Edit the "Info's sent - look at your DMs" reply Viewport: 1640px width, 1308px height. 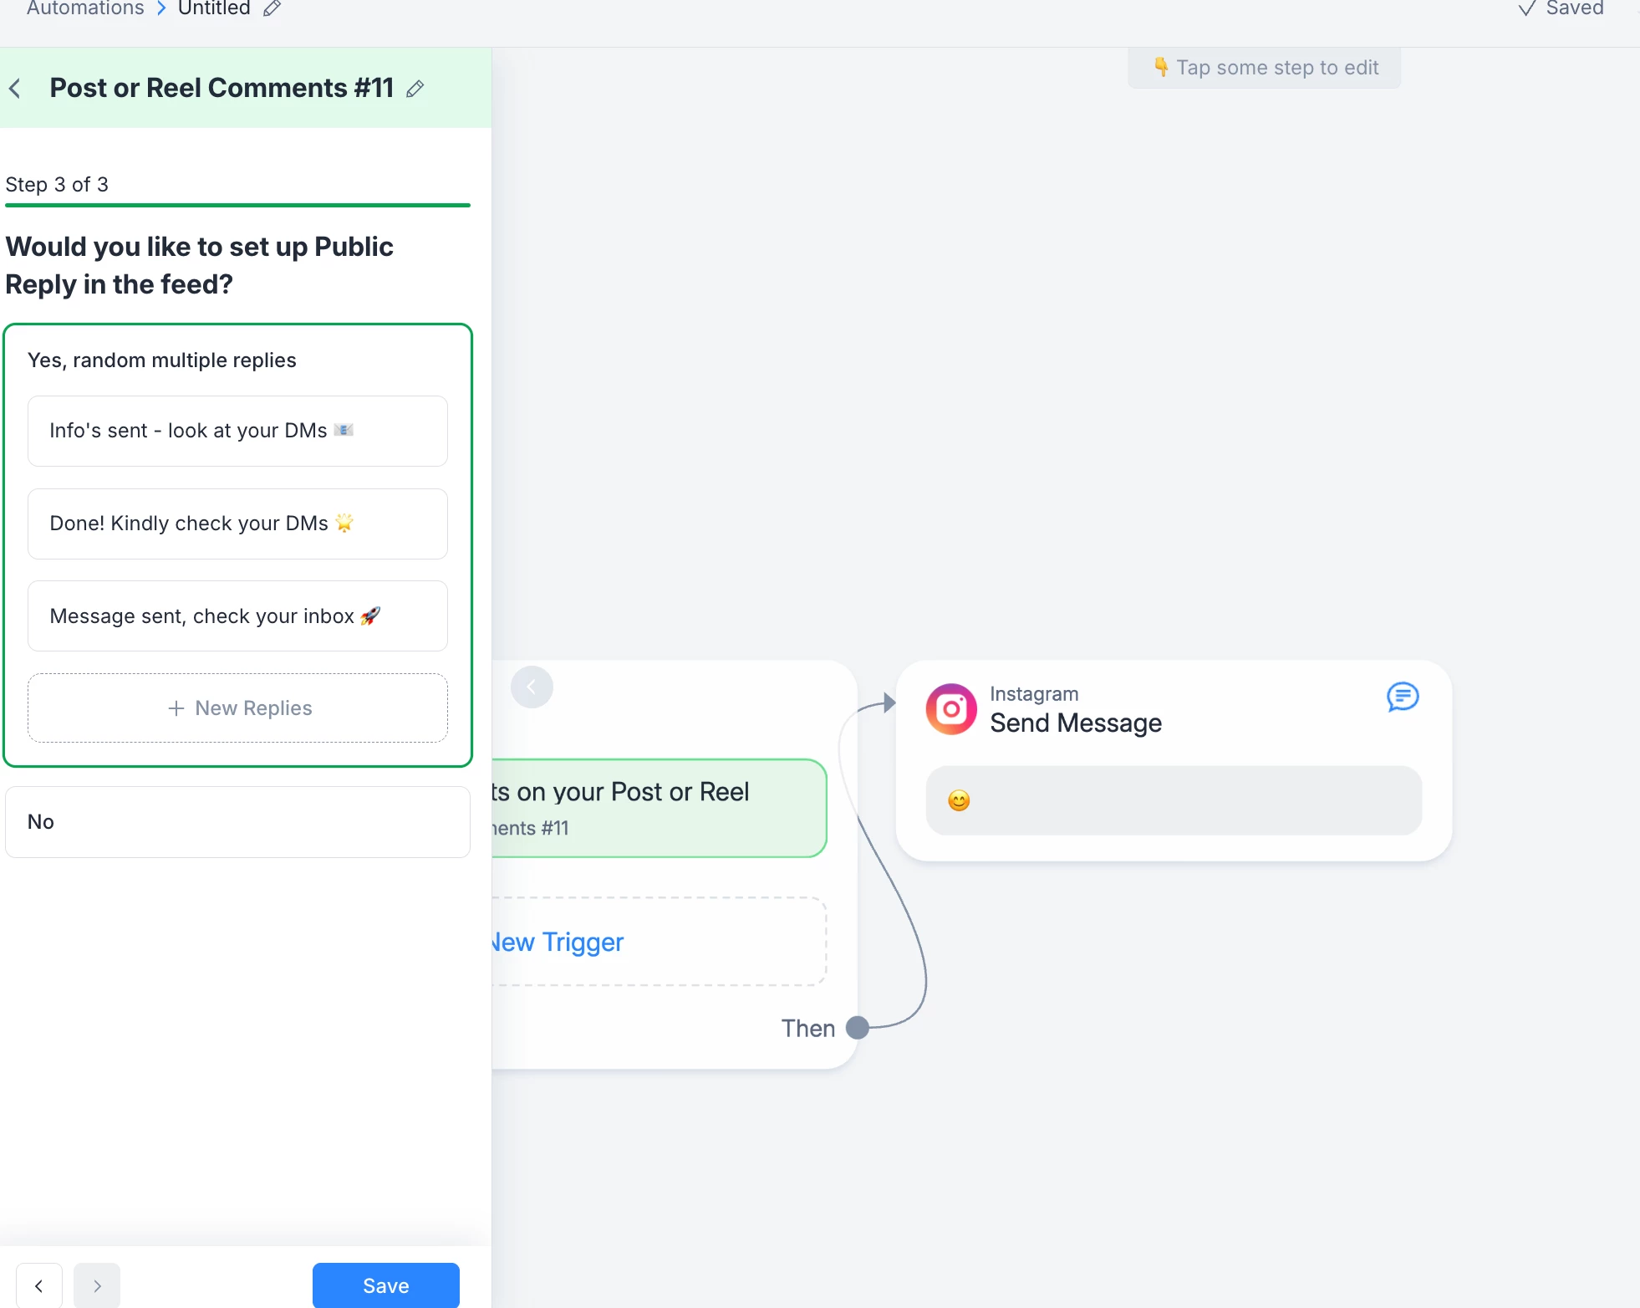coord(237,431)
